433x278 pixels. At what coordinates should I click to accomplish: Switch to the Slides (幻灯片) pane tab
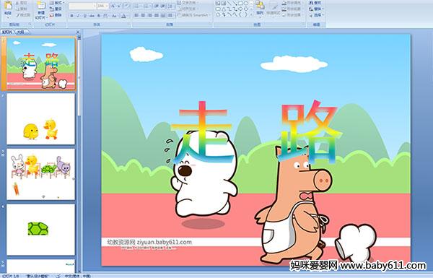7,32
